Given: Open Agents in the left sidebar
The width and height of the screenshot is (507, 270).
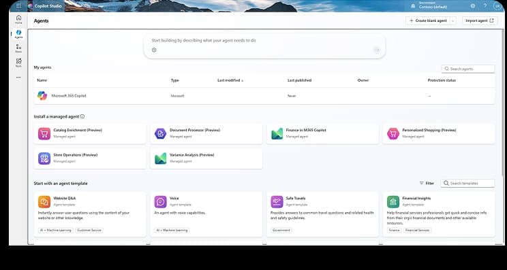Looking at the screenshot, I should coord(18,34).
